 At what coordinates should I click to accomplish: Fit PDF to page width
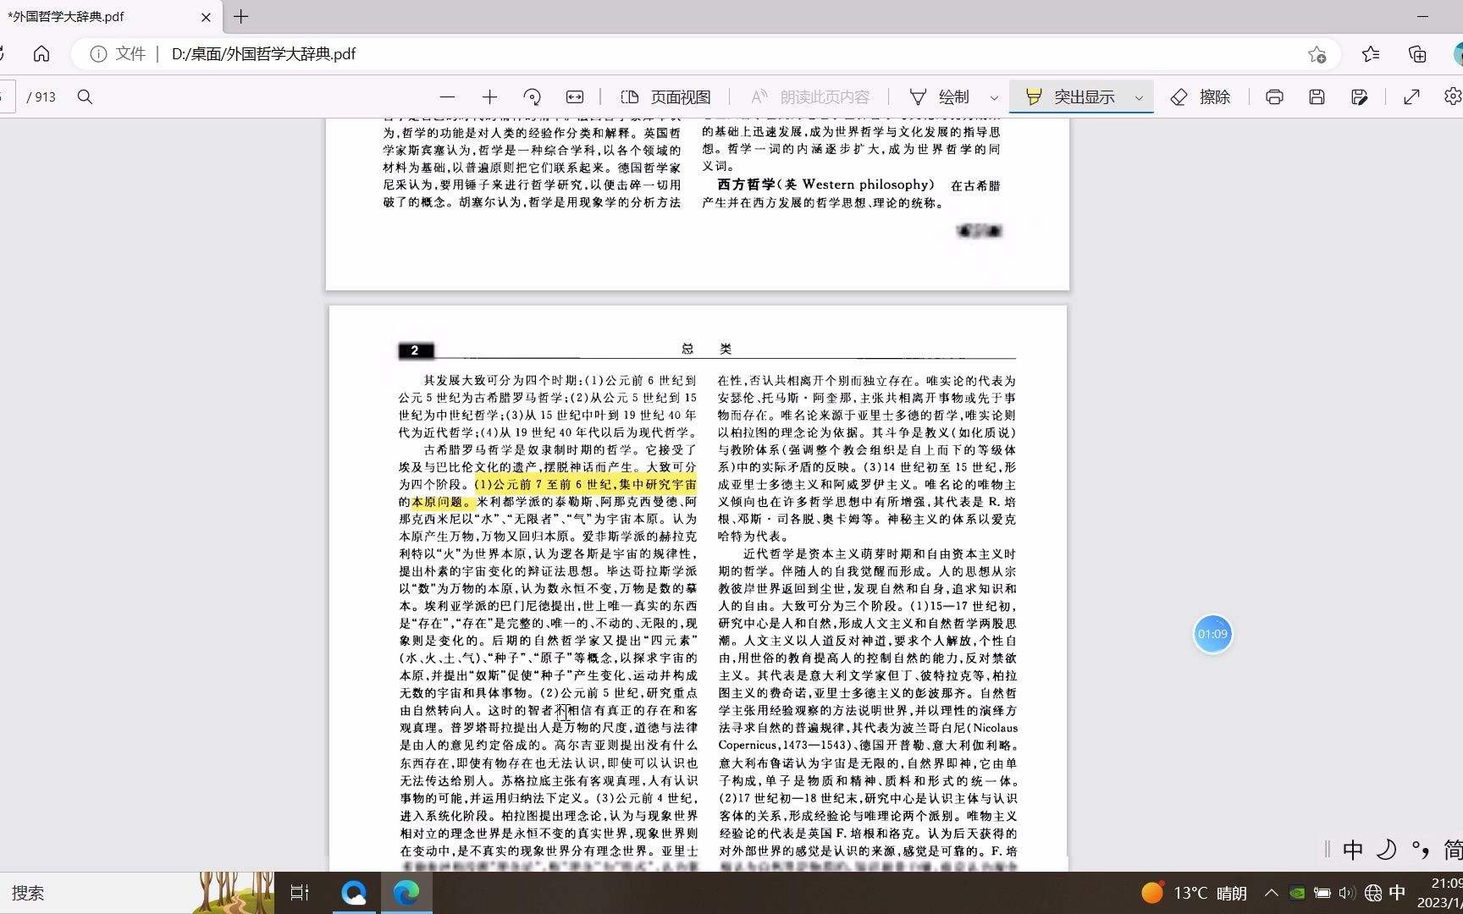[575, 97]
